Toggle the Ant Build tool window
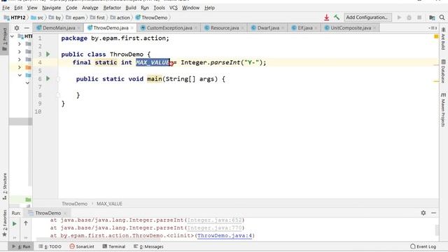 (x=443, y=39)
